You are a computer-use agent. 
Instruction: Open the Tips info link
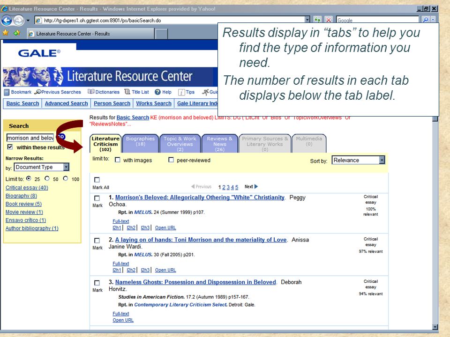pos(186,92)
